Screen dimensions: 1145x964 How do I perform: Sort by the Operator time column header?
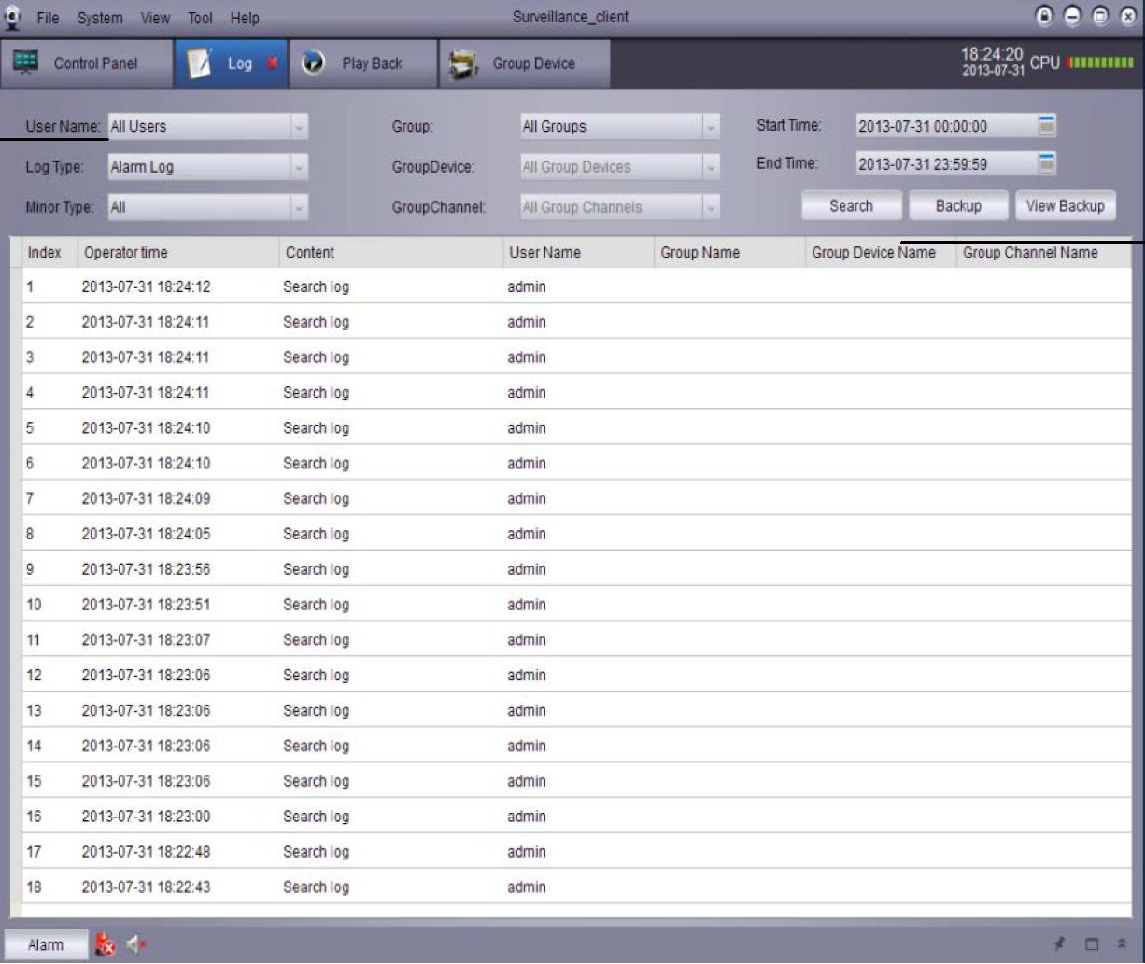coord(126,253)
